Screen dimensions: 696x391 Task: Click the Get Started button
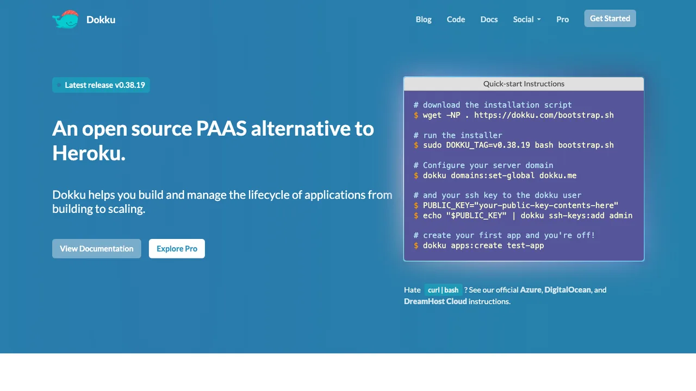click(x=610, y=18)
